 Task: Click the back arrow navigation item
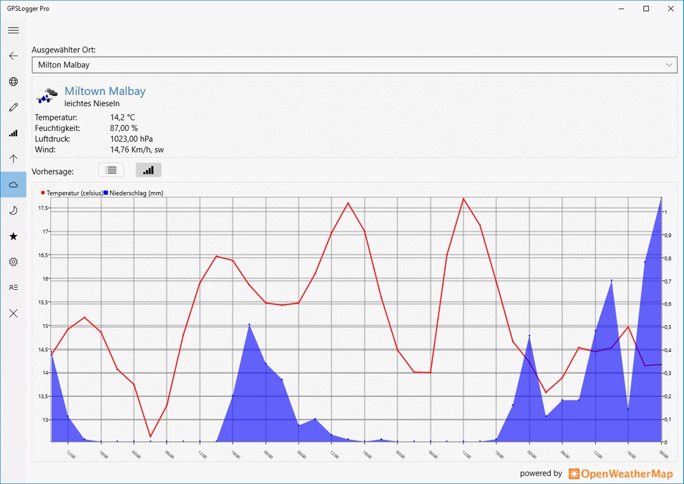[x=13, y=55]
